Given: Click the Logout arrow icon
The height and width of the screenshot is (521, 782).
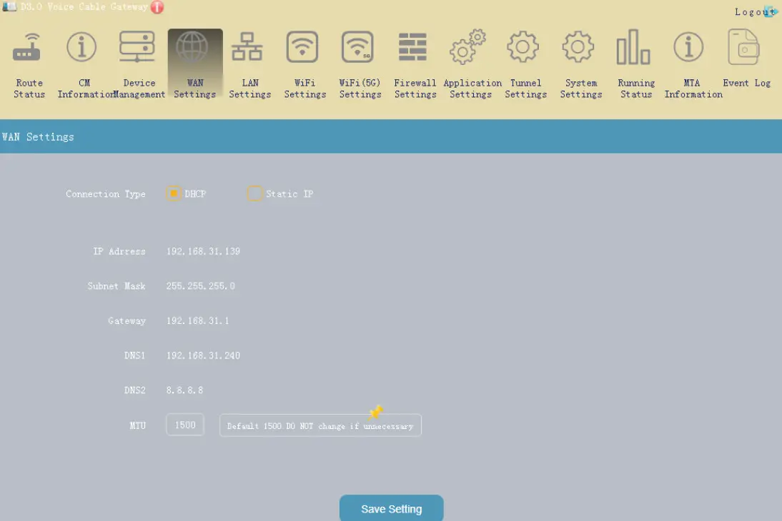Looking at the screenshot, I should (x=771, y=11).
